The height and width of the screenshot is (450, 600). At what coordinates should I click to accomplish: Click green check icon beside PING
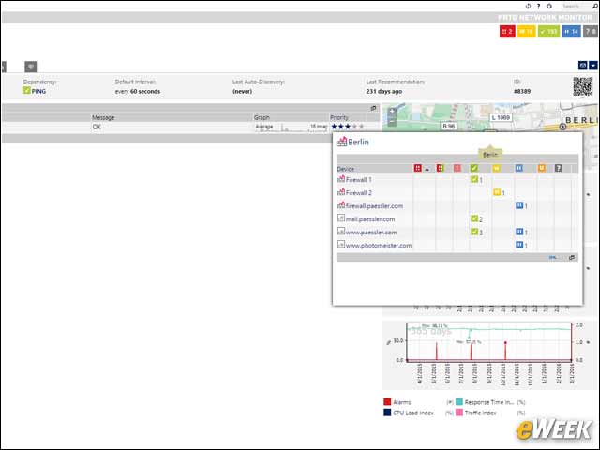(x=26, y=90)
